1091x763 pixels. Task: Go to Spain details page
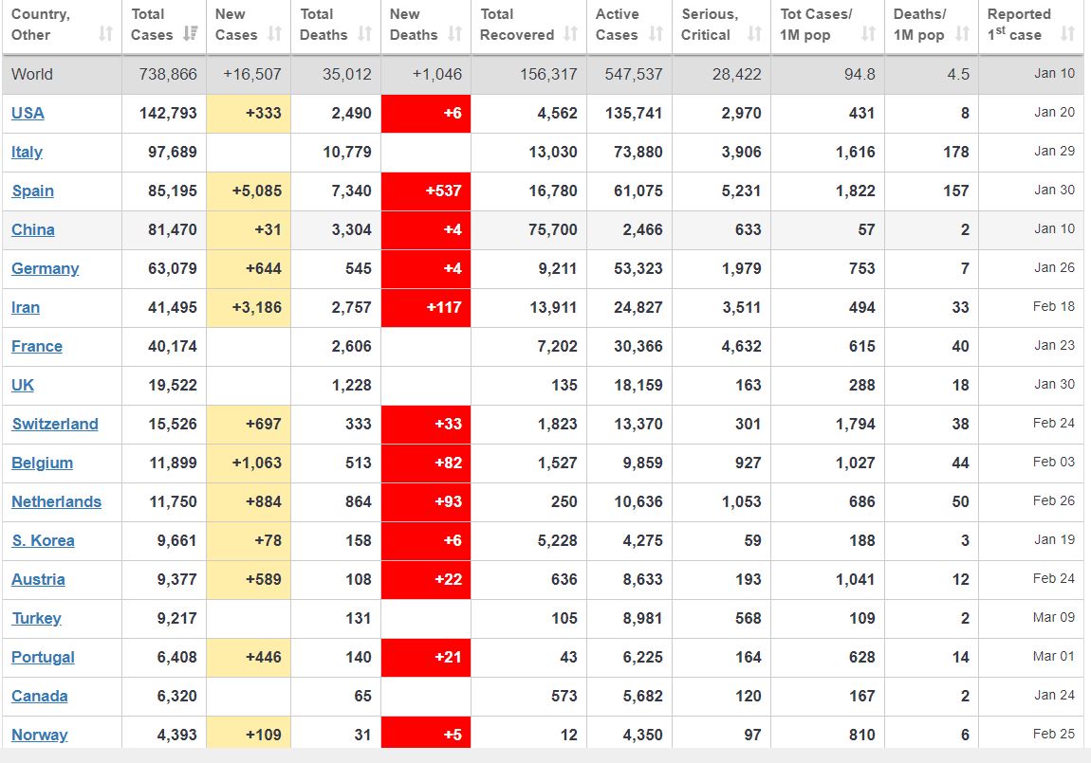[32, 191]
